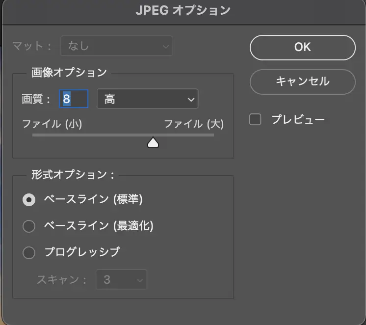The image size is (366, 325).
Task: Click the ファイル (小) label
Action: click(x=52, y=124)
